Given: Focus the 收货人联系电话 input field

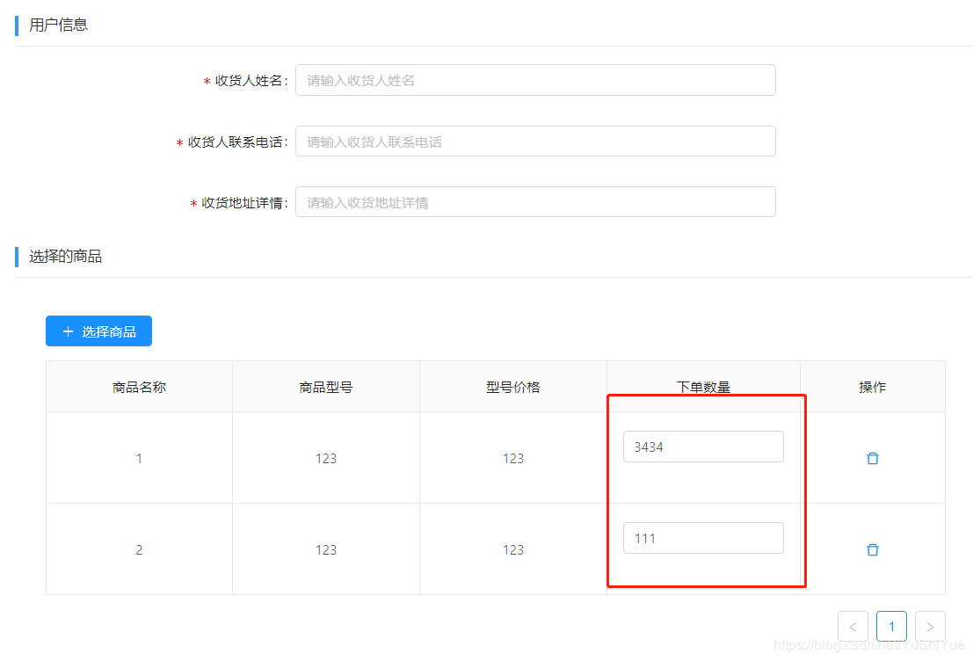Looking at the screenshot, I should point(535,142).
